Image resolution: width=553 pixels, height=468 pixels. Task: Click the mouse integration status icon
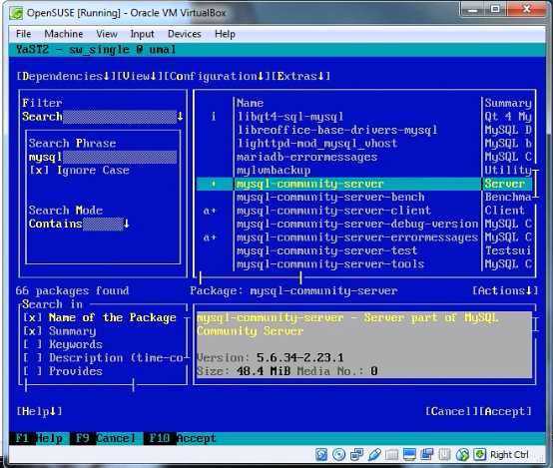tap(462, 455)
